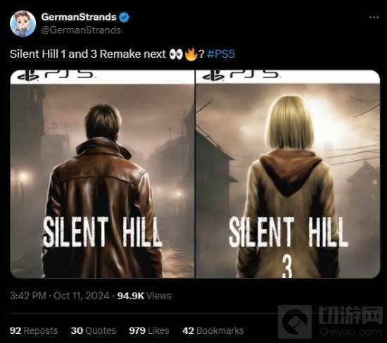Click the Qieyou.com watermark logo
The image size is (387, 343).
[331, 321]
